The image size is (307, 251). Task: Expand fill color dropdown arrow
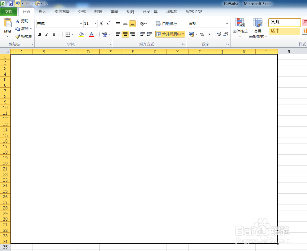86,34
